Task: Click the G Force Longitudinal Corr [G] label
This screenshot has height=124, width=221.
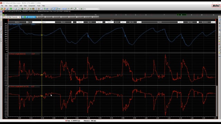Action: click(19, 86)
